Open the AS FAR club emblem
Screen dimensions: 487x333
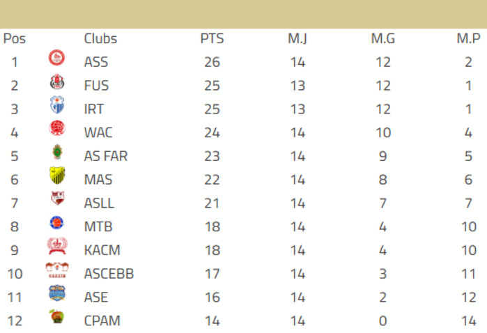coord(56,153)
